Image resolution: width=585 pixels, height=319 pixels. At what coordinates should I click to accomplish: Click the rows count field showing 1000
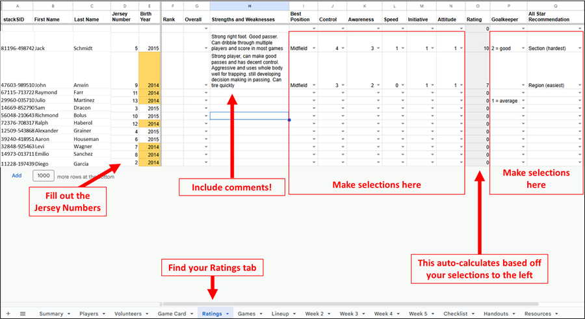(43, 175)
